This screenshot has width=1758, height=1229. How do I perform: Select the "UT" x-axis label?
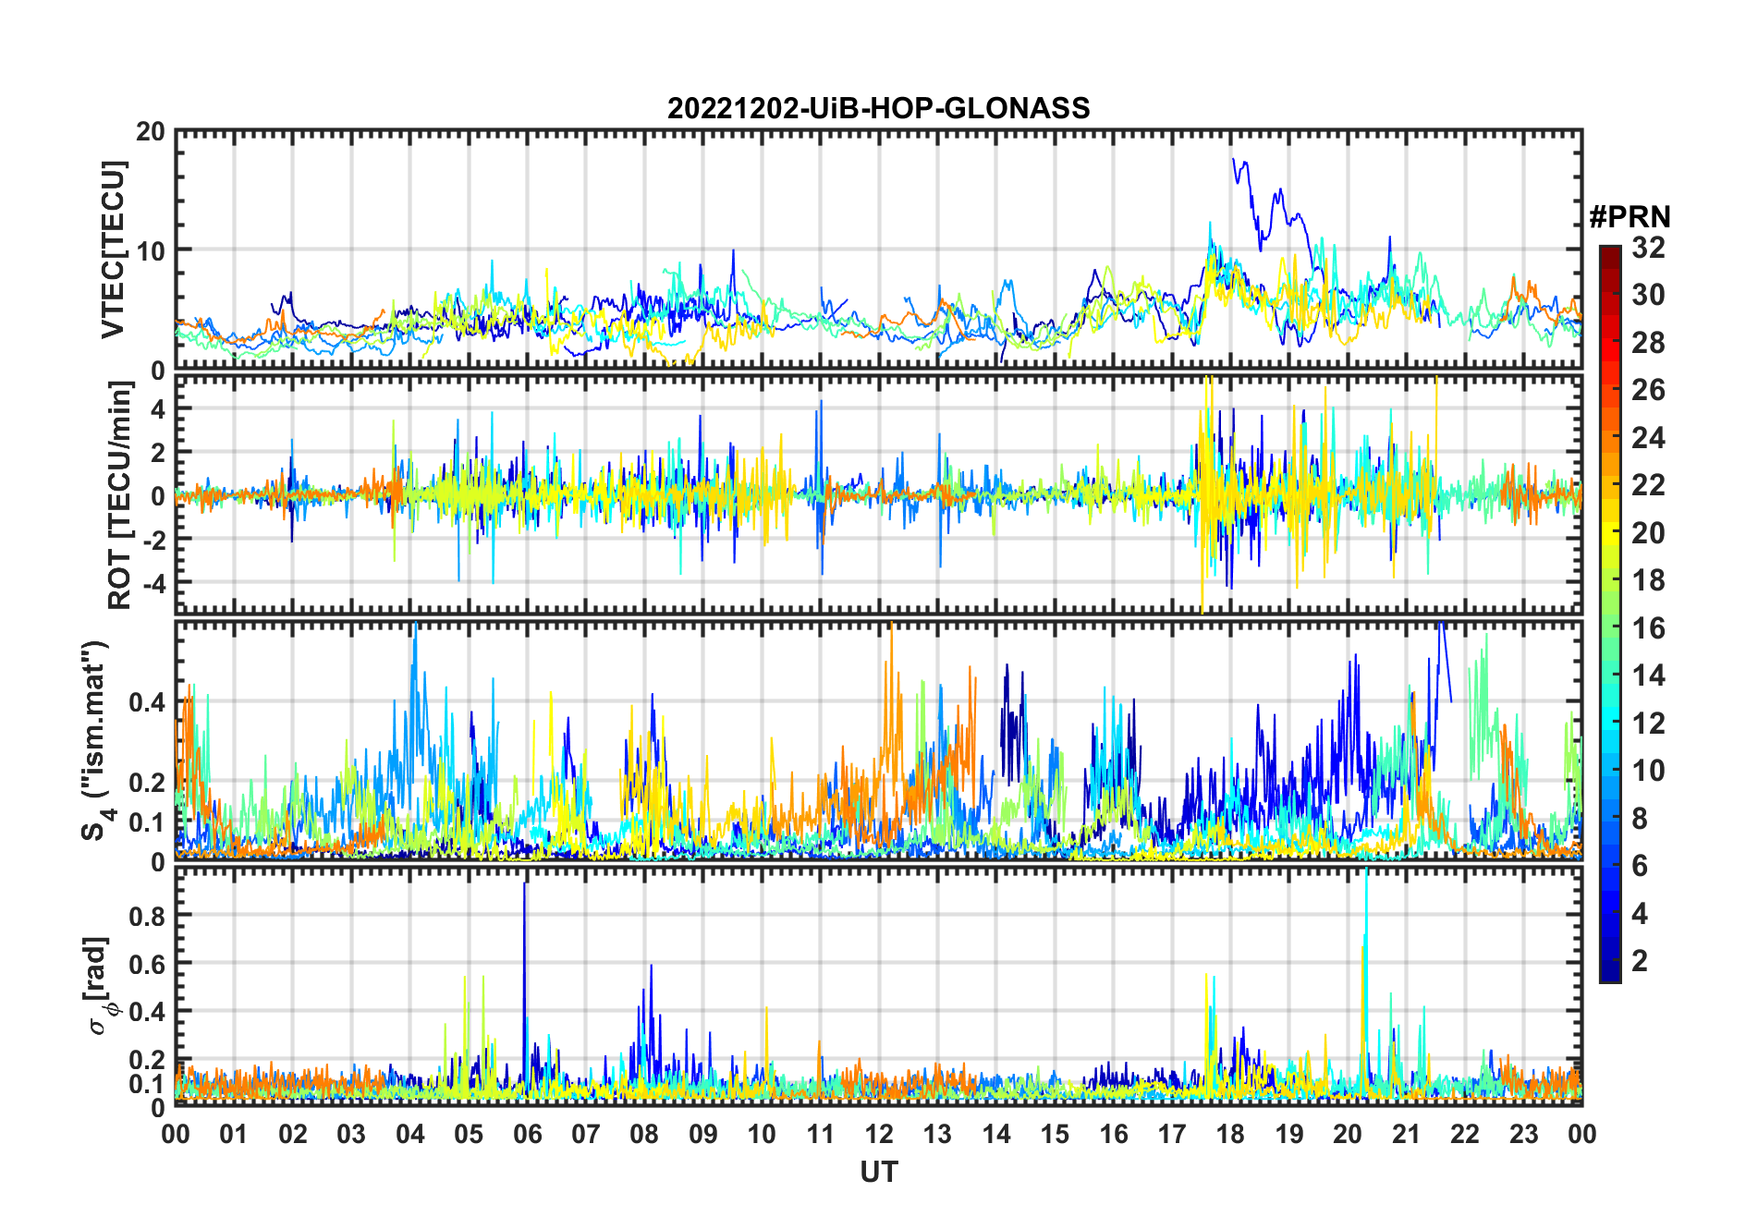click(879, 1172)
